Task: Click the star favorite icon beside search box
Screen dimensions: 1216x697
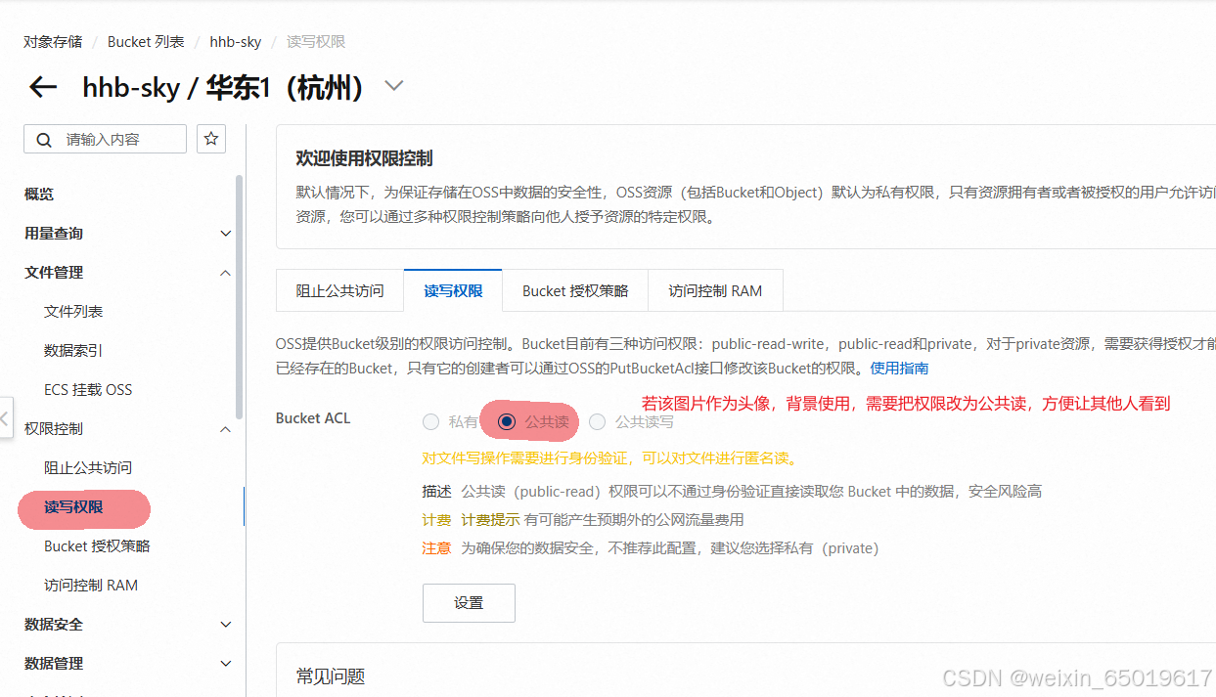Action: [210, 138]
